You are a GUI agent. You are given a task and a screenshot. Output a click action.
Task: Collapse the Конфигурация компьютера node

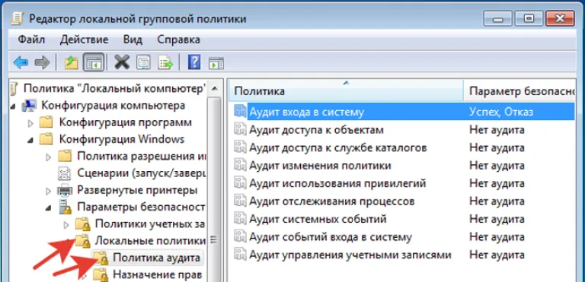click(13, 107)
